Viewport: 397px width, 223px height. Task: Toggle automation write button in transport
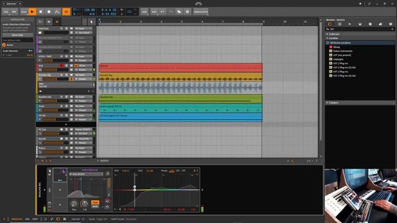[57, 12]
